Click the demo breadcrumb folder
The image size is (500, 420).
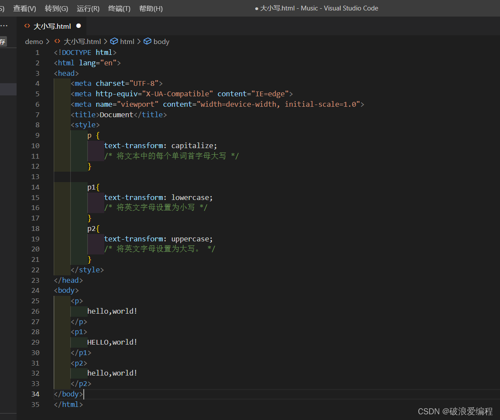[x=34, y=42]
